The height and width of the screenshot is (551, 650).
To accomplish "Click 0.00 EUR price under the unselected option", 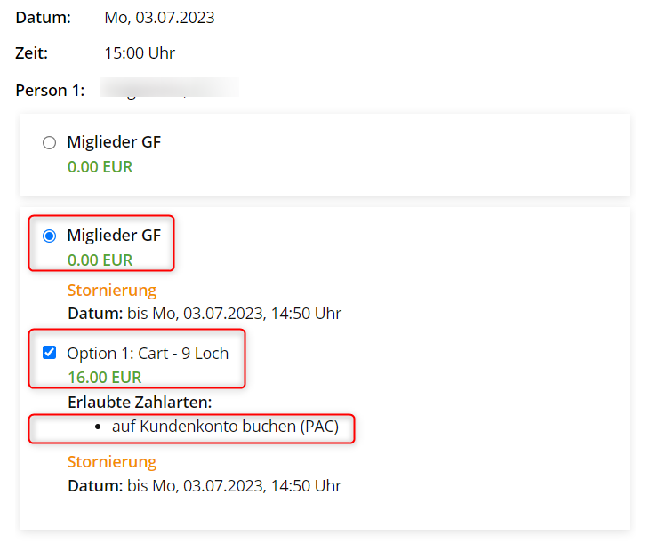I will click(100, 166).
